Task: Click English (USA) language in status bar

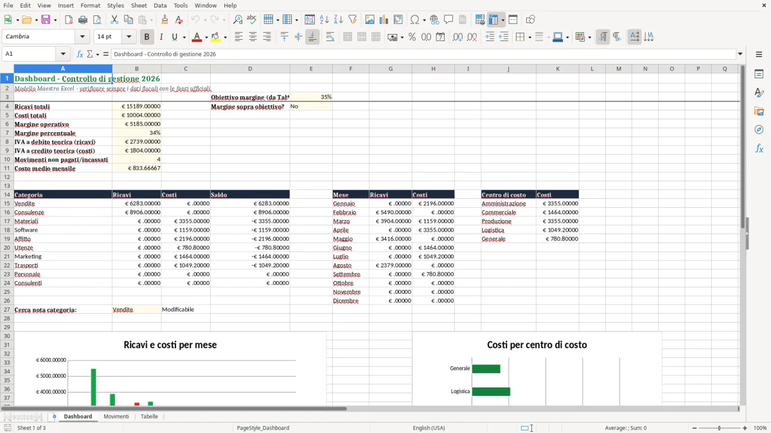Action: point(429,428)
